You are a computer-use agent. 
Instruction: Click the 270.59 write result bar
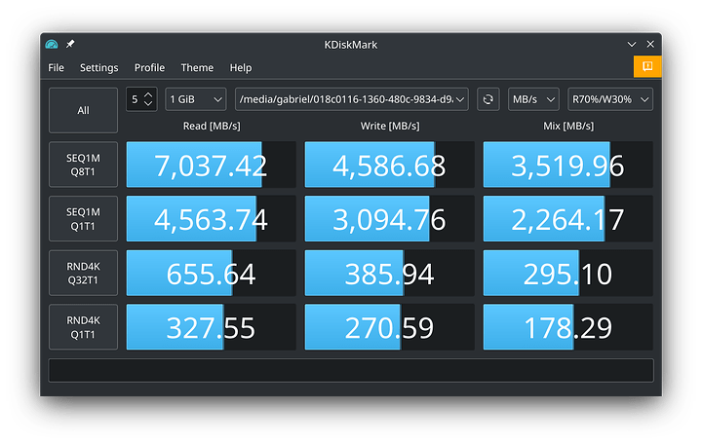pos(389,327)
